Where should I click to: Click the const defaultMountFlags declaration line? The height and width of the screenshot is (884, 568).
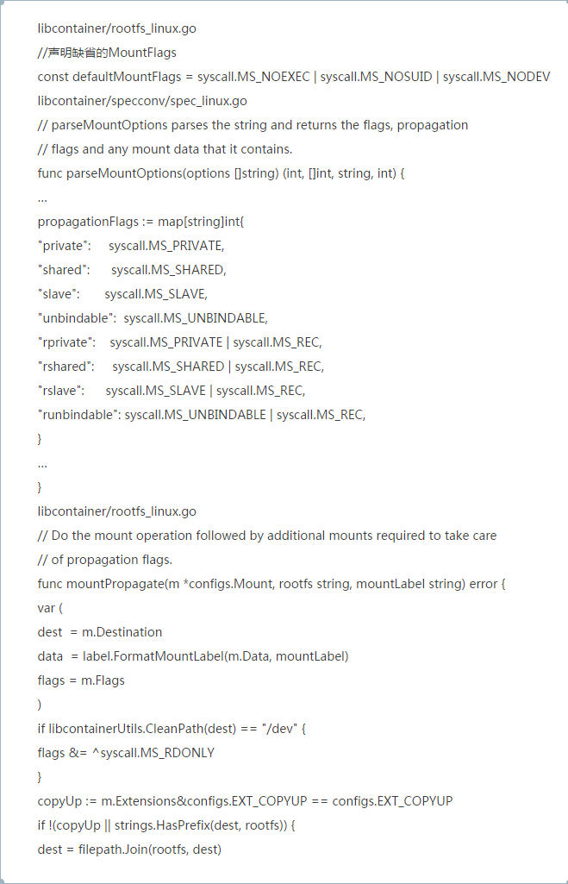click(293, 77)
